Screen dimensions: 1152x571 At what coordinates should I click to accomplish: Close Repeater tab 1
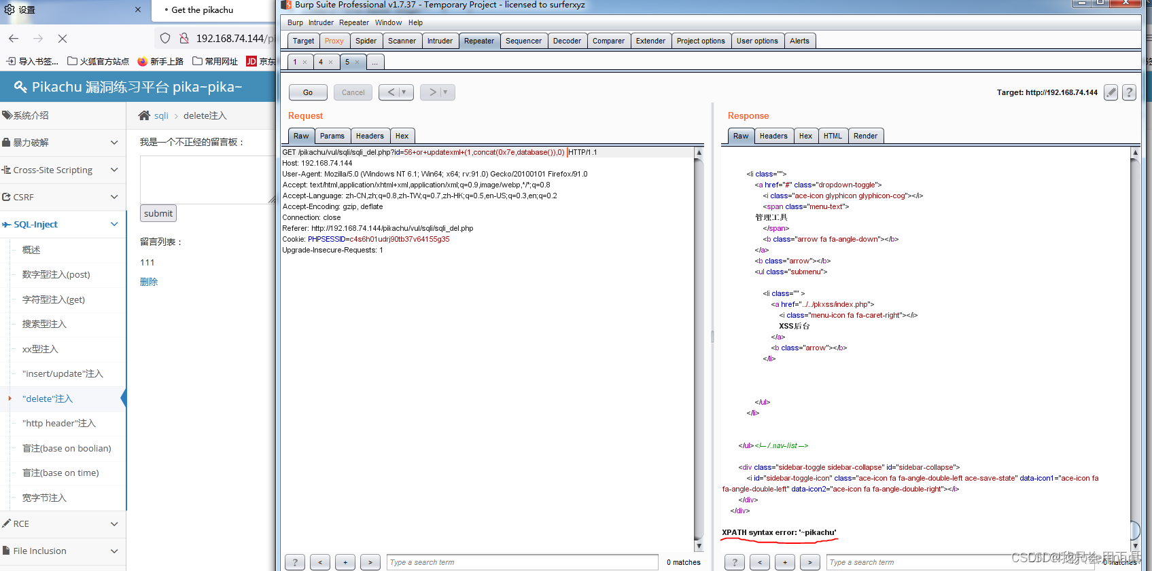tap(305, 62)
